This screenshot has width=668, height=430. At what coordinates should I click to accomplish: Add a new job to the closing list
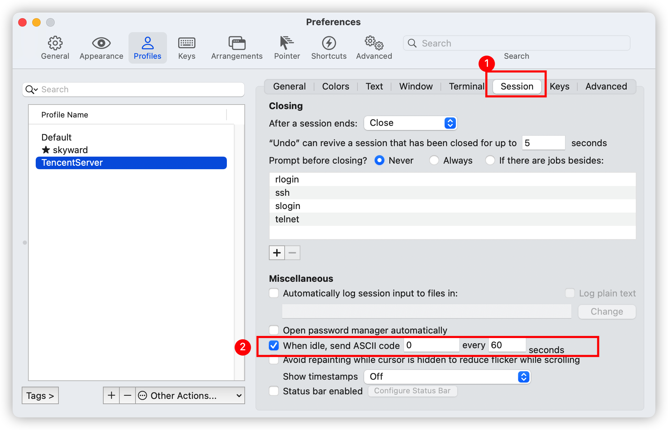click(x=277, y=252)
